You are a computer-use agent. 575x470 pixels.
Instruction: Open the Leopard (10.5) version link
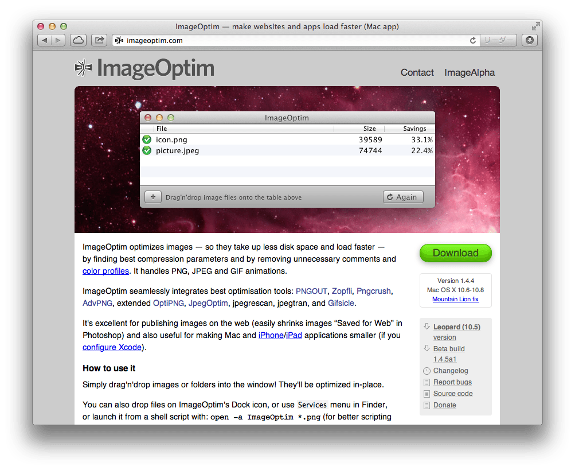[x=456, y=332]
